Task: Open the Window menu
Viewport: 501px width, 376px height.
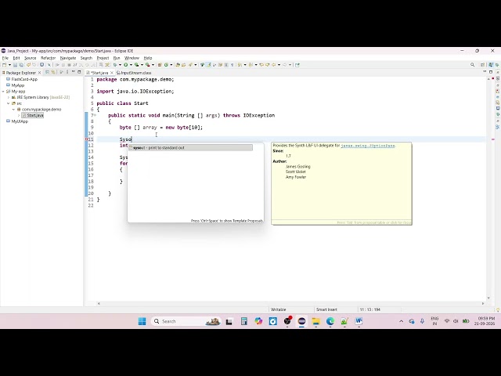Action: point(132,58)
